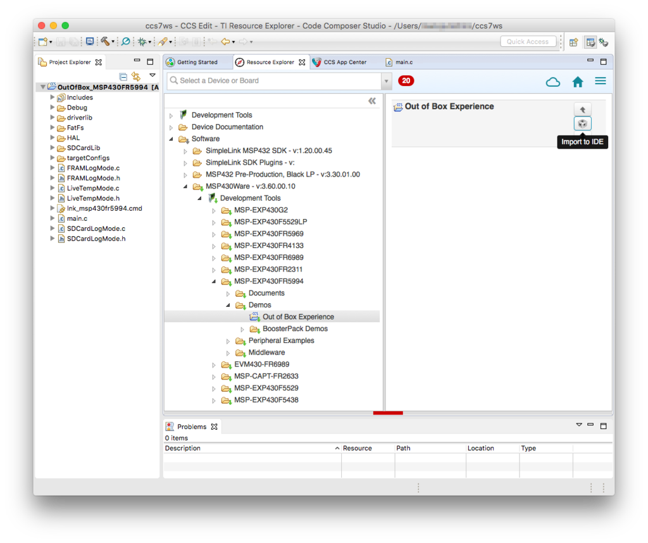Expand the Device Documentation node
The height and width of the screenshot is (543, 648).
(171, 128)
